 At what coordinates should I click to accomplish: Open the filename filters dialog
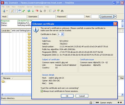(x=50, y=11)
